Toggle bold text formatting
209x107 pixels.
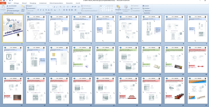[x=38, y=10]
